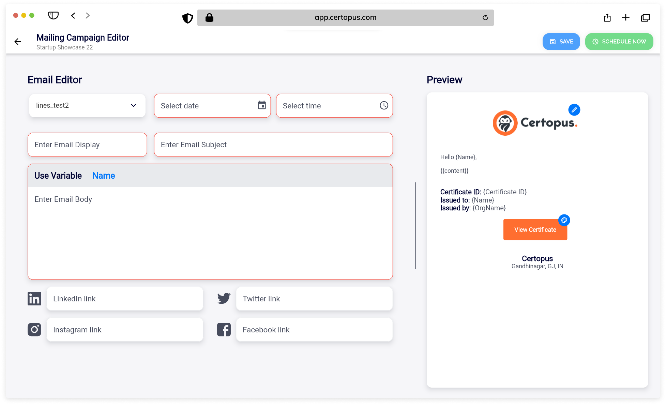Viewport: 666px width, 405px height.
Task: Click the pencil edit icon on logo
Action: point(574,110)
